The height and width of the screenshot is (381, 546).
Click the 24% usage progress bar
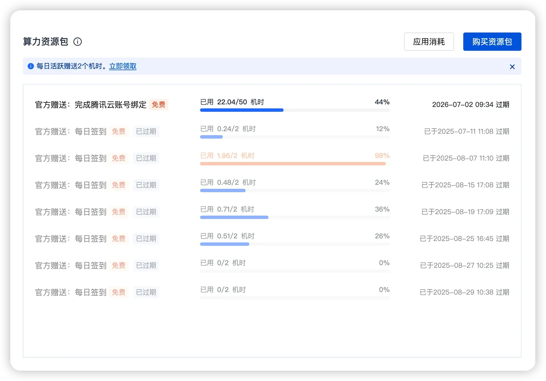point(294,190)
